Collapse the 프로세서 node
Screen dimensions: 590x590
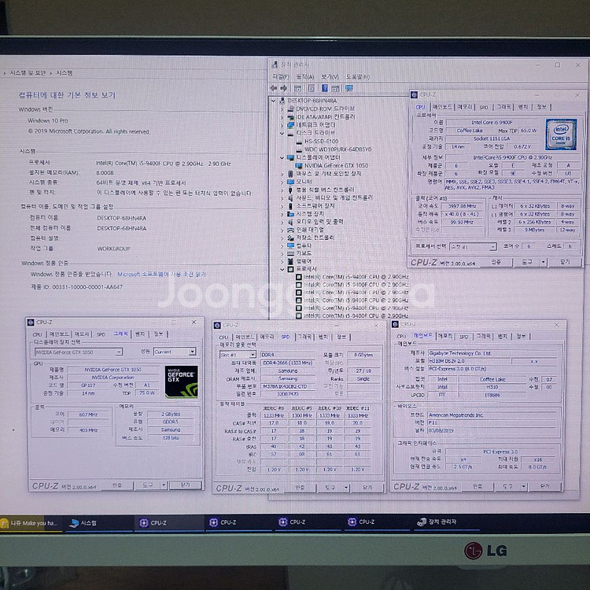(282, 269)
